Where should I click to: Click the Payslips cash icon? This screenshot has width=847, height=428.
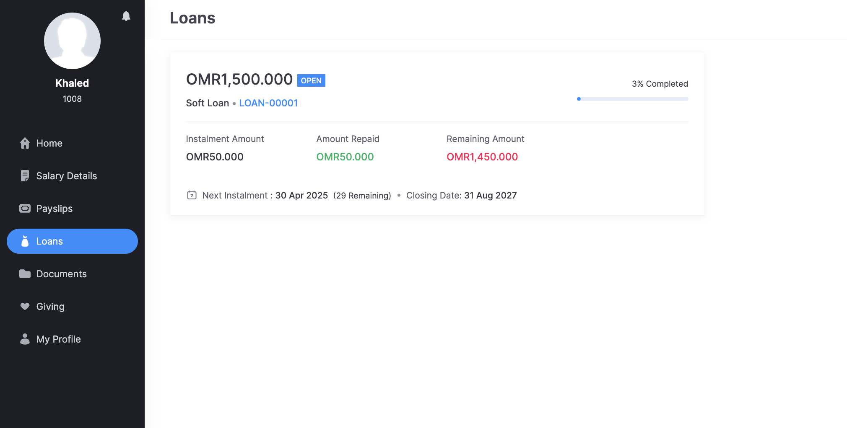tap(25, 209)
